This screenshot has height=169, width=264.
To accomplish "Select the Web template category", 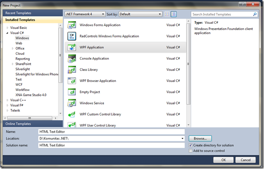I will 19,43.
